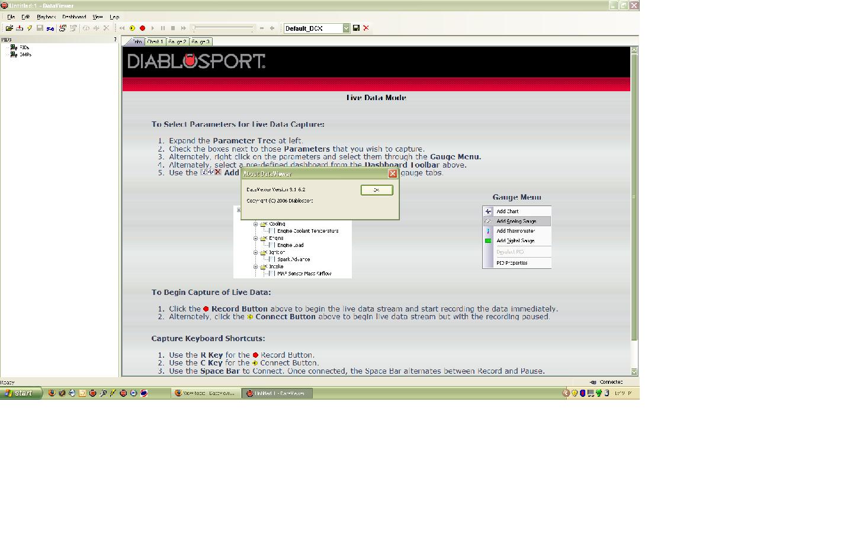Click the Ready text in the status bar
Image resolution: width=853 pixels, height=533 pixels.
[8, 383]
